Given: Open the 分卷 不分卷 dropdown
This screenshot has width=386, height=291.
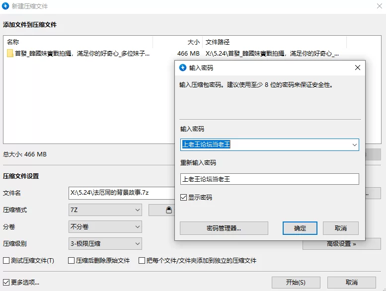Looking at the screenshot, I should point(138,227).
